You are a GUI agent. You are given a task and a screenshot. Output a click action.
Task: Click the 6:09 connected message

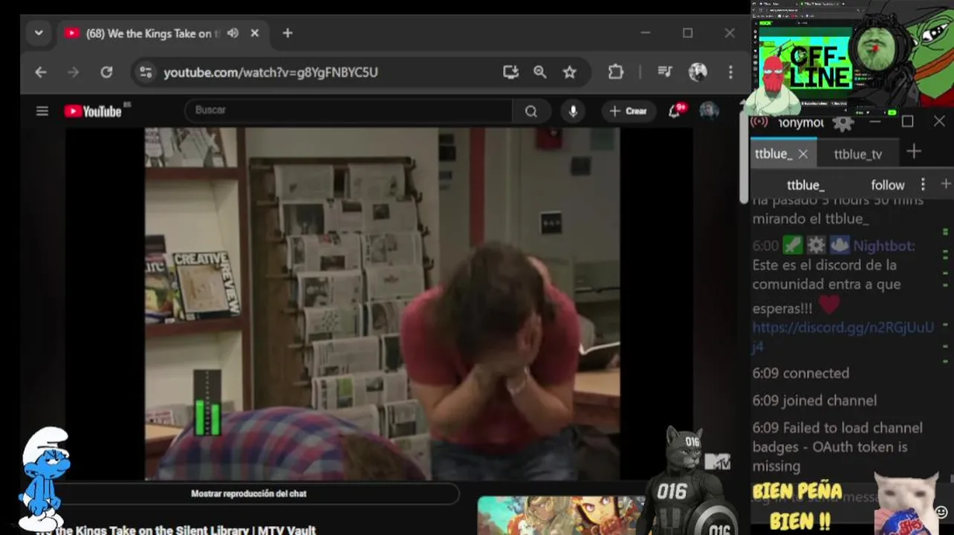pos(800,373)
